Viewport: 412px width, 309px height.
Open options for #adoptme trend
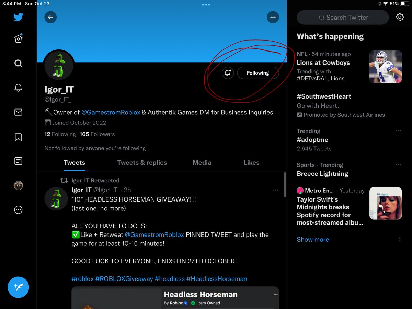(x=398, y=131)
